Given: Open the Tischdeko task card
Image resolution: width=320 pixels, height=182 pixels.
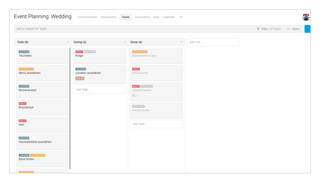Looking at the screenshot, I should click(x=43, y=56).
